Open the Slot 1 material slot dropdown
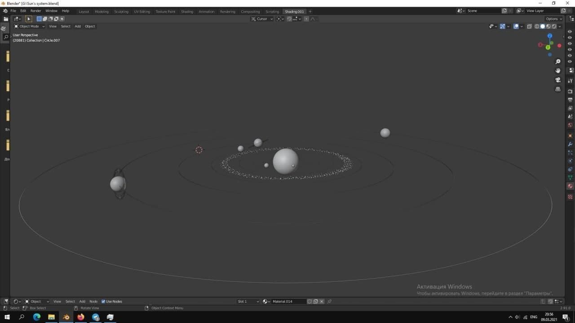The height and width of the screenshot is (323, 575). click(249, 301)
